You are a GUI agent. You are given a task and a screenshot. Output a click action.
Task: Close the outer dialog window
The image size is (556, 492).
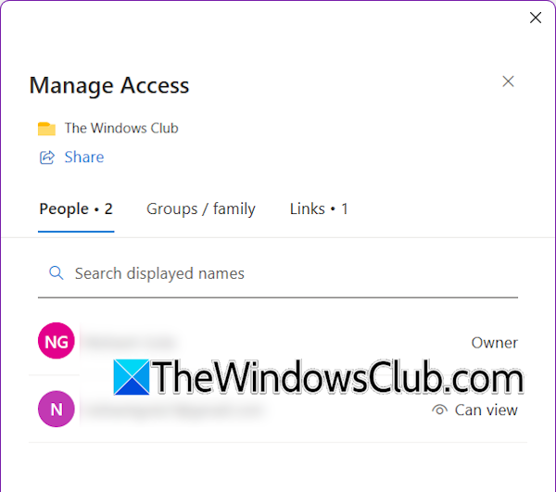click(536, 18)
